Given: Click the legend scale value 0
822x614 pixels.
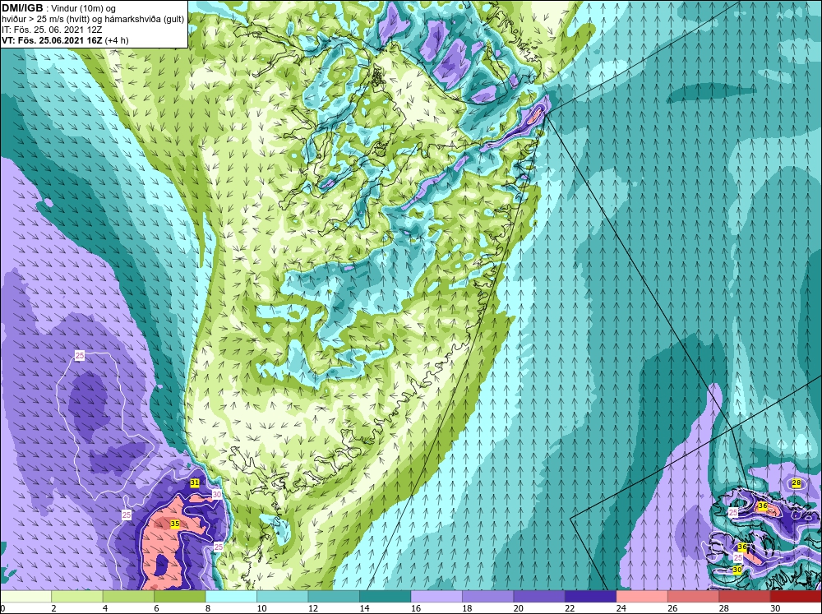Looking at the screenshot, I should pyautogui.click(x=2, y=608).
